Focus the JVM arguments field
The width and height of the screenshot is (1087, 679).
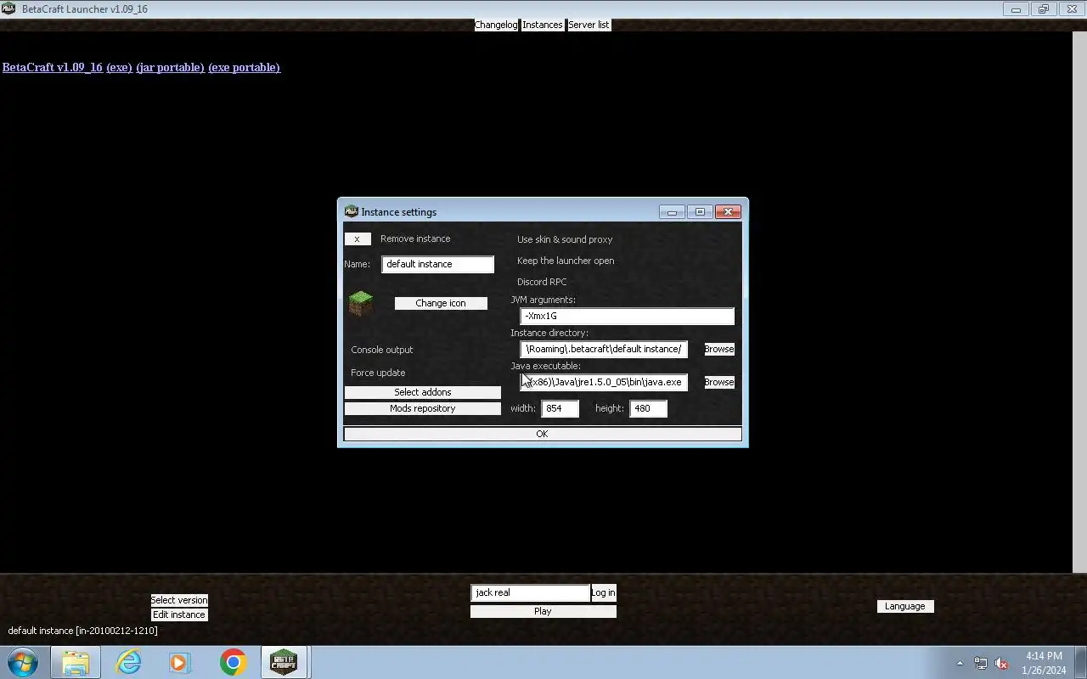click(x=628, y=316)
